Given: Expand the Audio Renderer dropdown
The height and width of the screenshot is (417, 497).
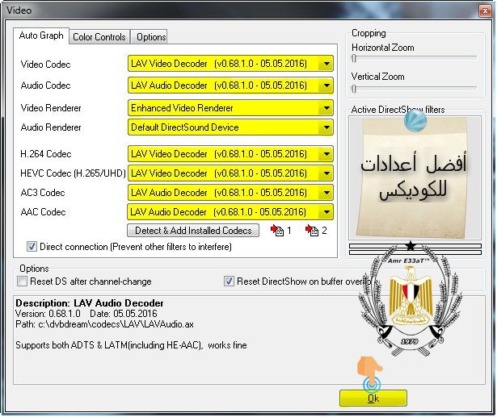Looking at the screenshot, I should click(x=230, y=127).
